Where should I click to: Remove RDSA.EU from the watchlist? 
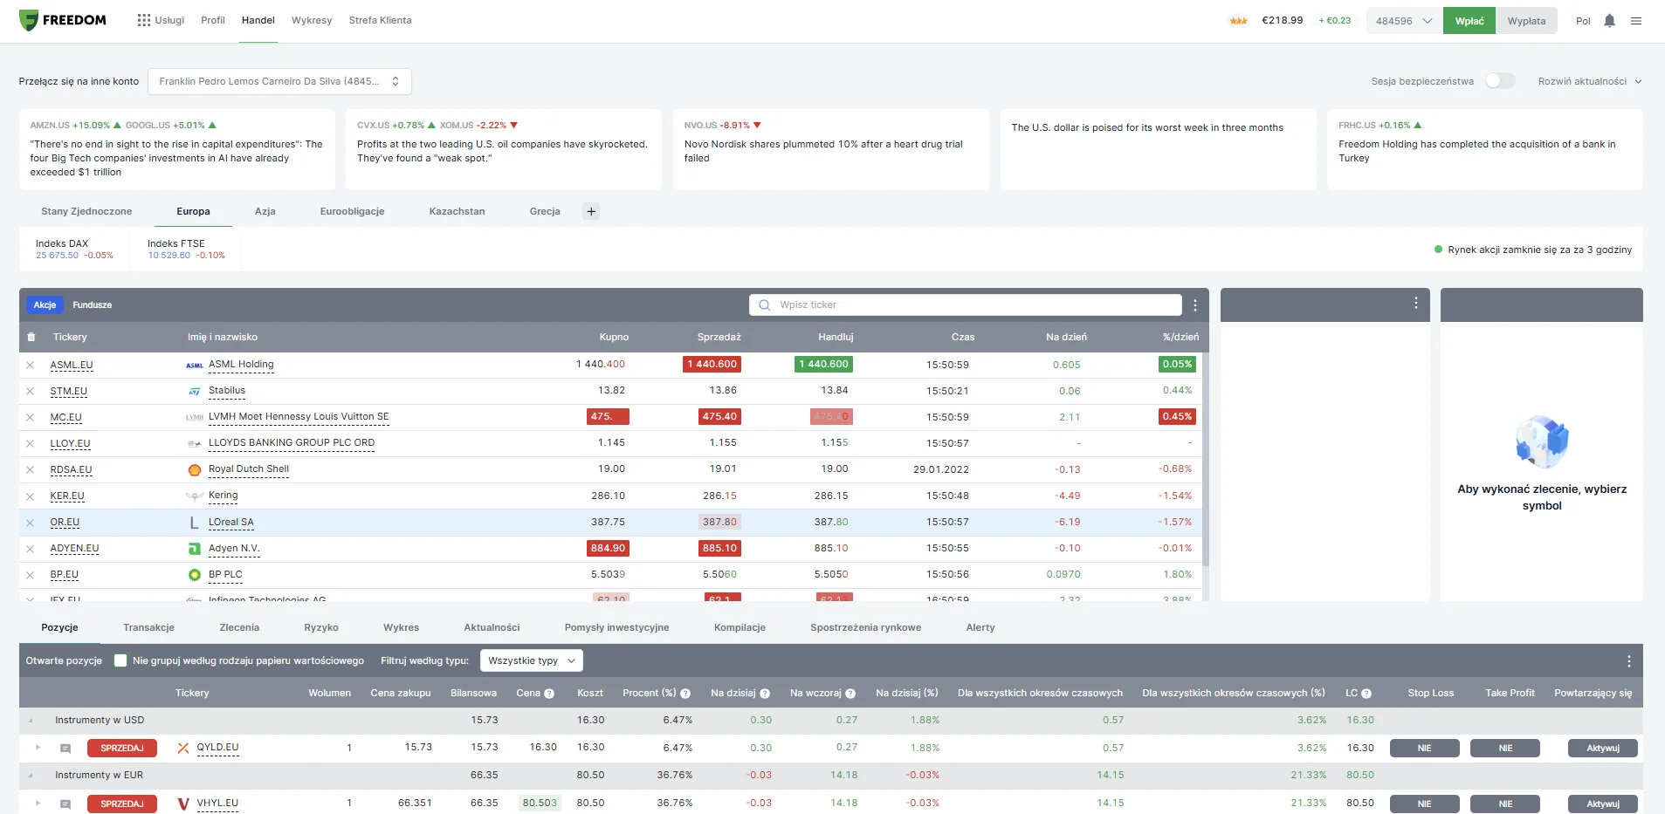tap(31, 470)
